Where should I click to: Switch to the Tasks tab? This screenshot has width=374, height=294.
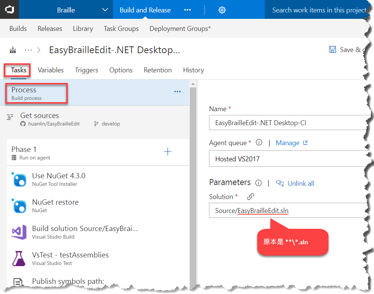(18, 70)
